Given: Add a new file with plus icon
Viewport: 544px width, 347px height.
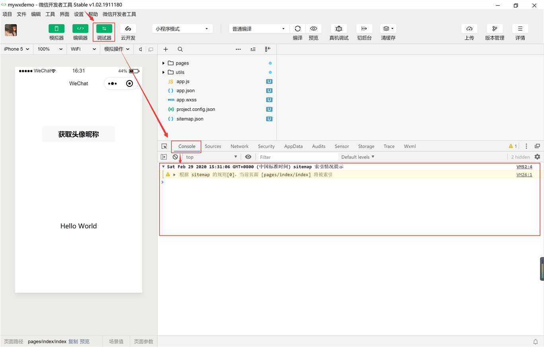Looking at the screenshot, I should (166, 49).
